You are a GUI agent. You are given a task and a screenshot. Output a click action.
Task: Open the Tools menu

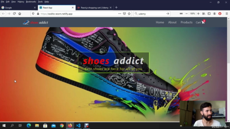coord(40,2)
